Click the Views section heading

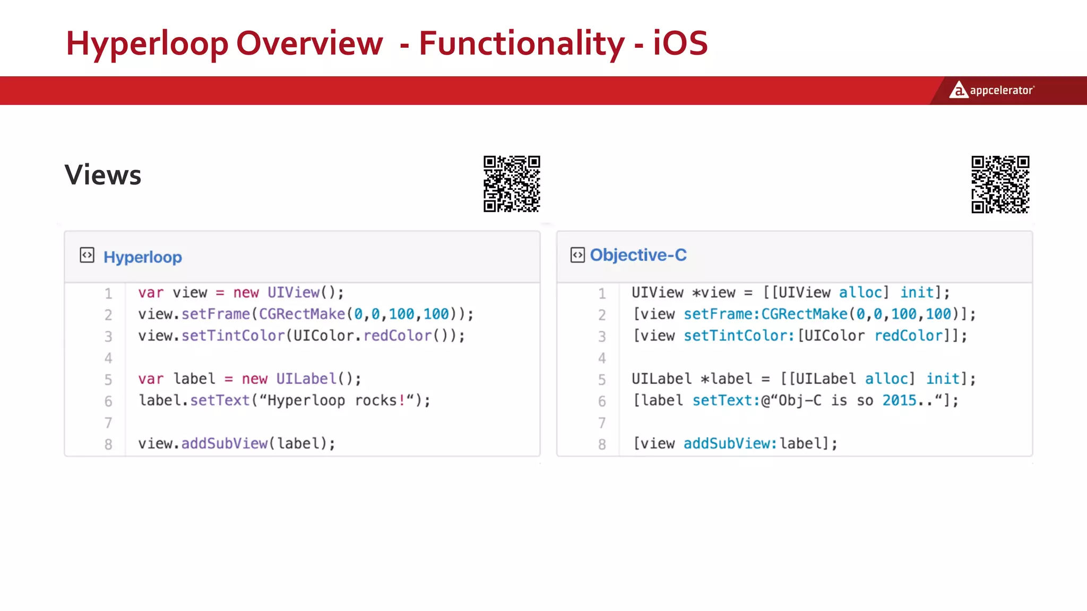[x=103, y=175]
